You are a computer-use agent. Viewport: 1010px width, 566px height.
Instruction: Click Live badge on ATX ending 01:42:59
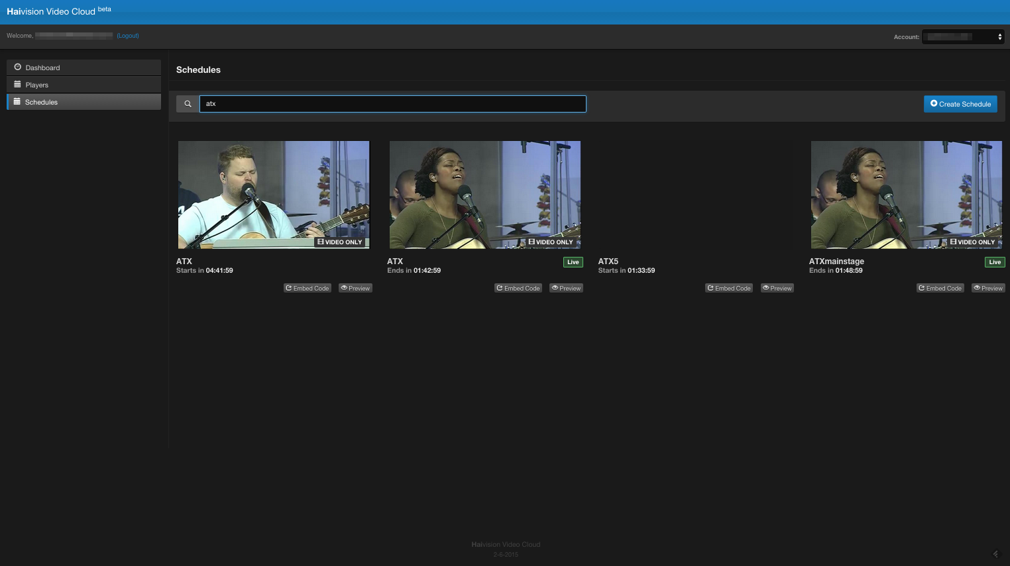pyautogui.click(x=573, y=262)
